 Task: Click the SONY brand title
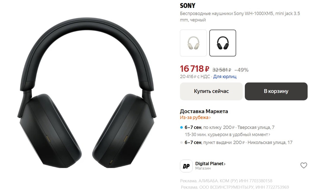coord(188,6)
